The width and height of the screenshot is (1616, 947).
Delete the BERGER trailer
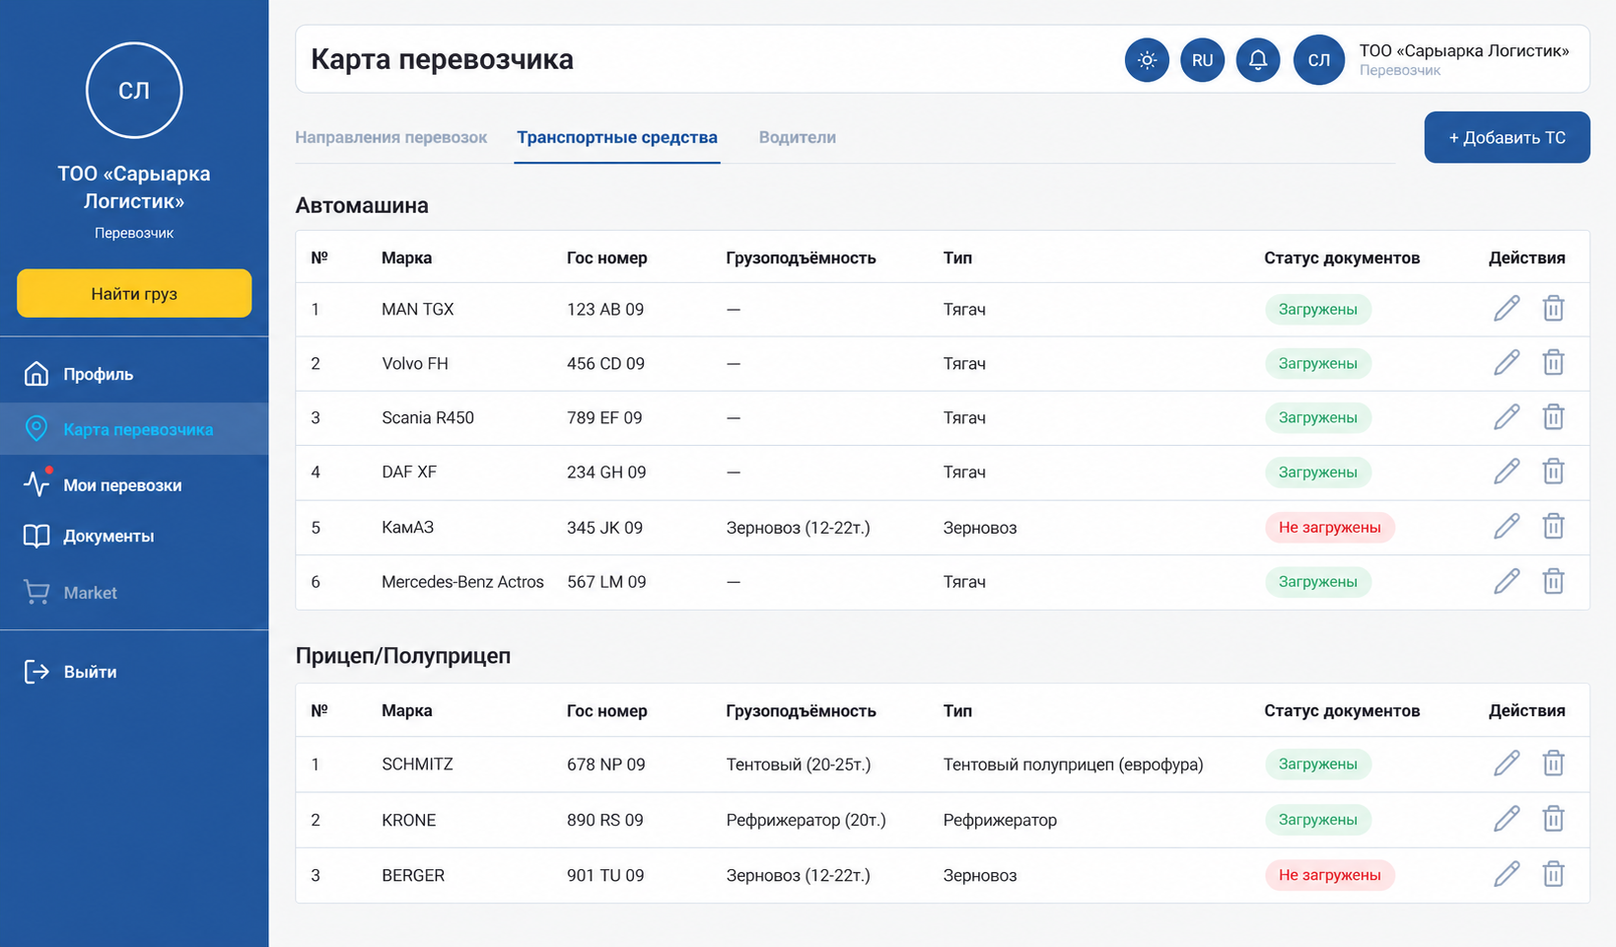[x=1553, y=874]
